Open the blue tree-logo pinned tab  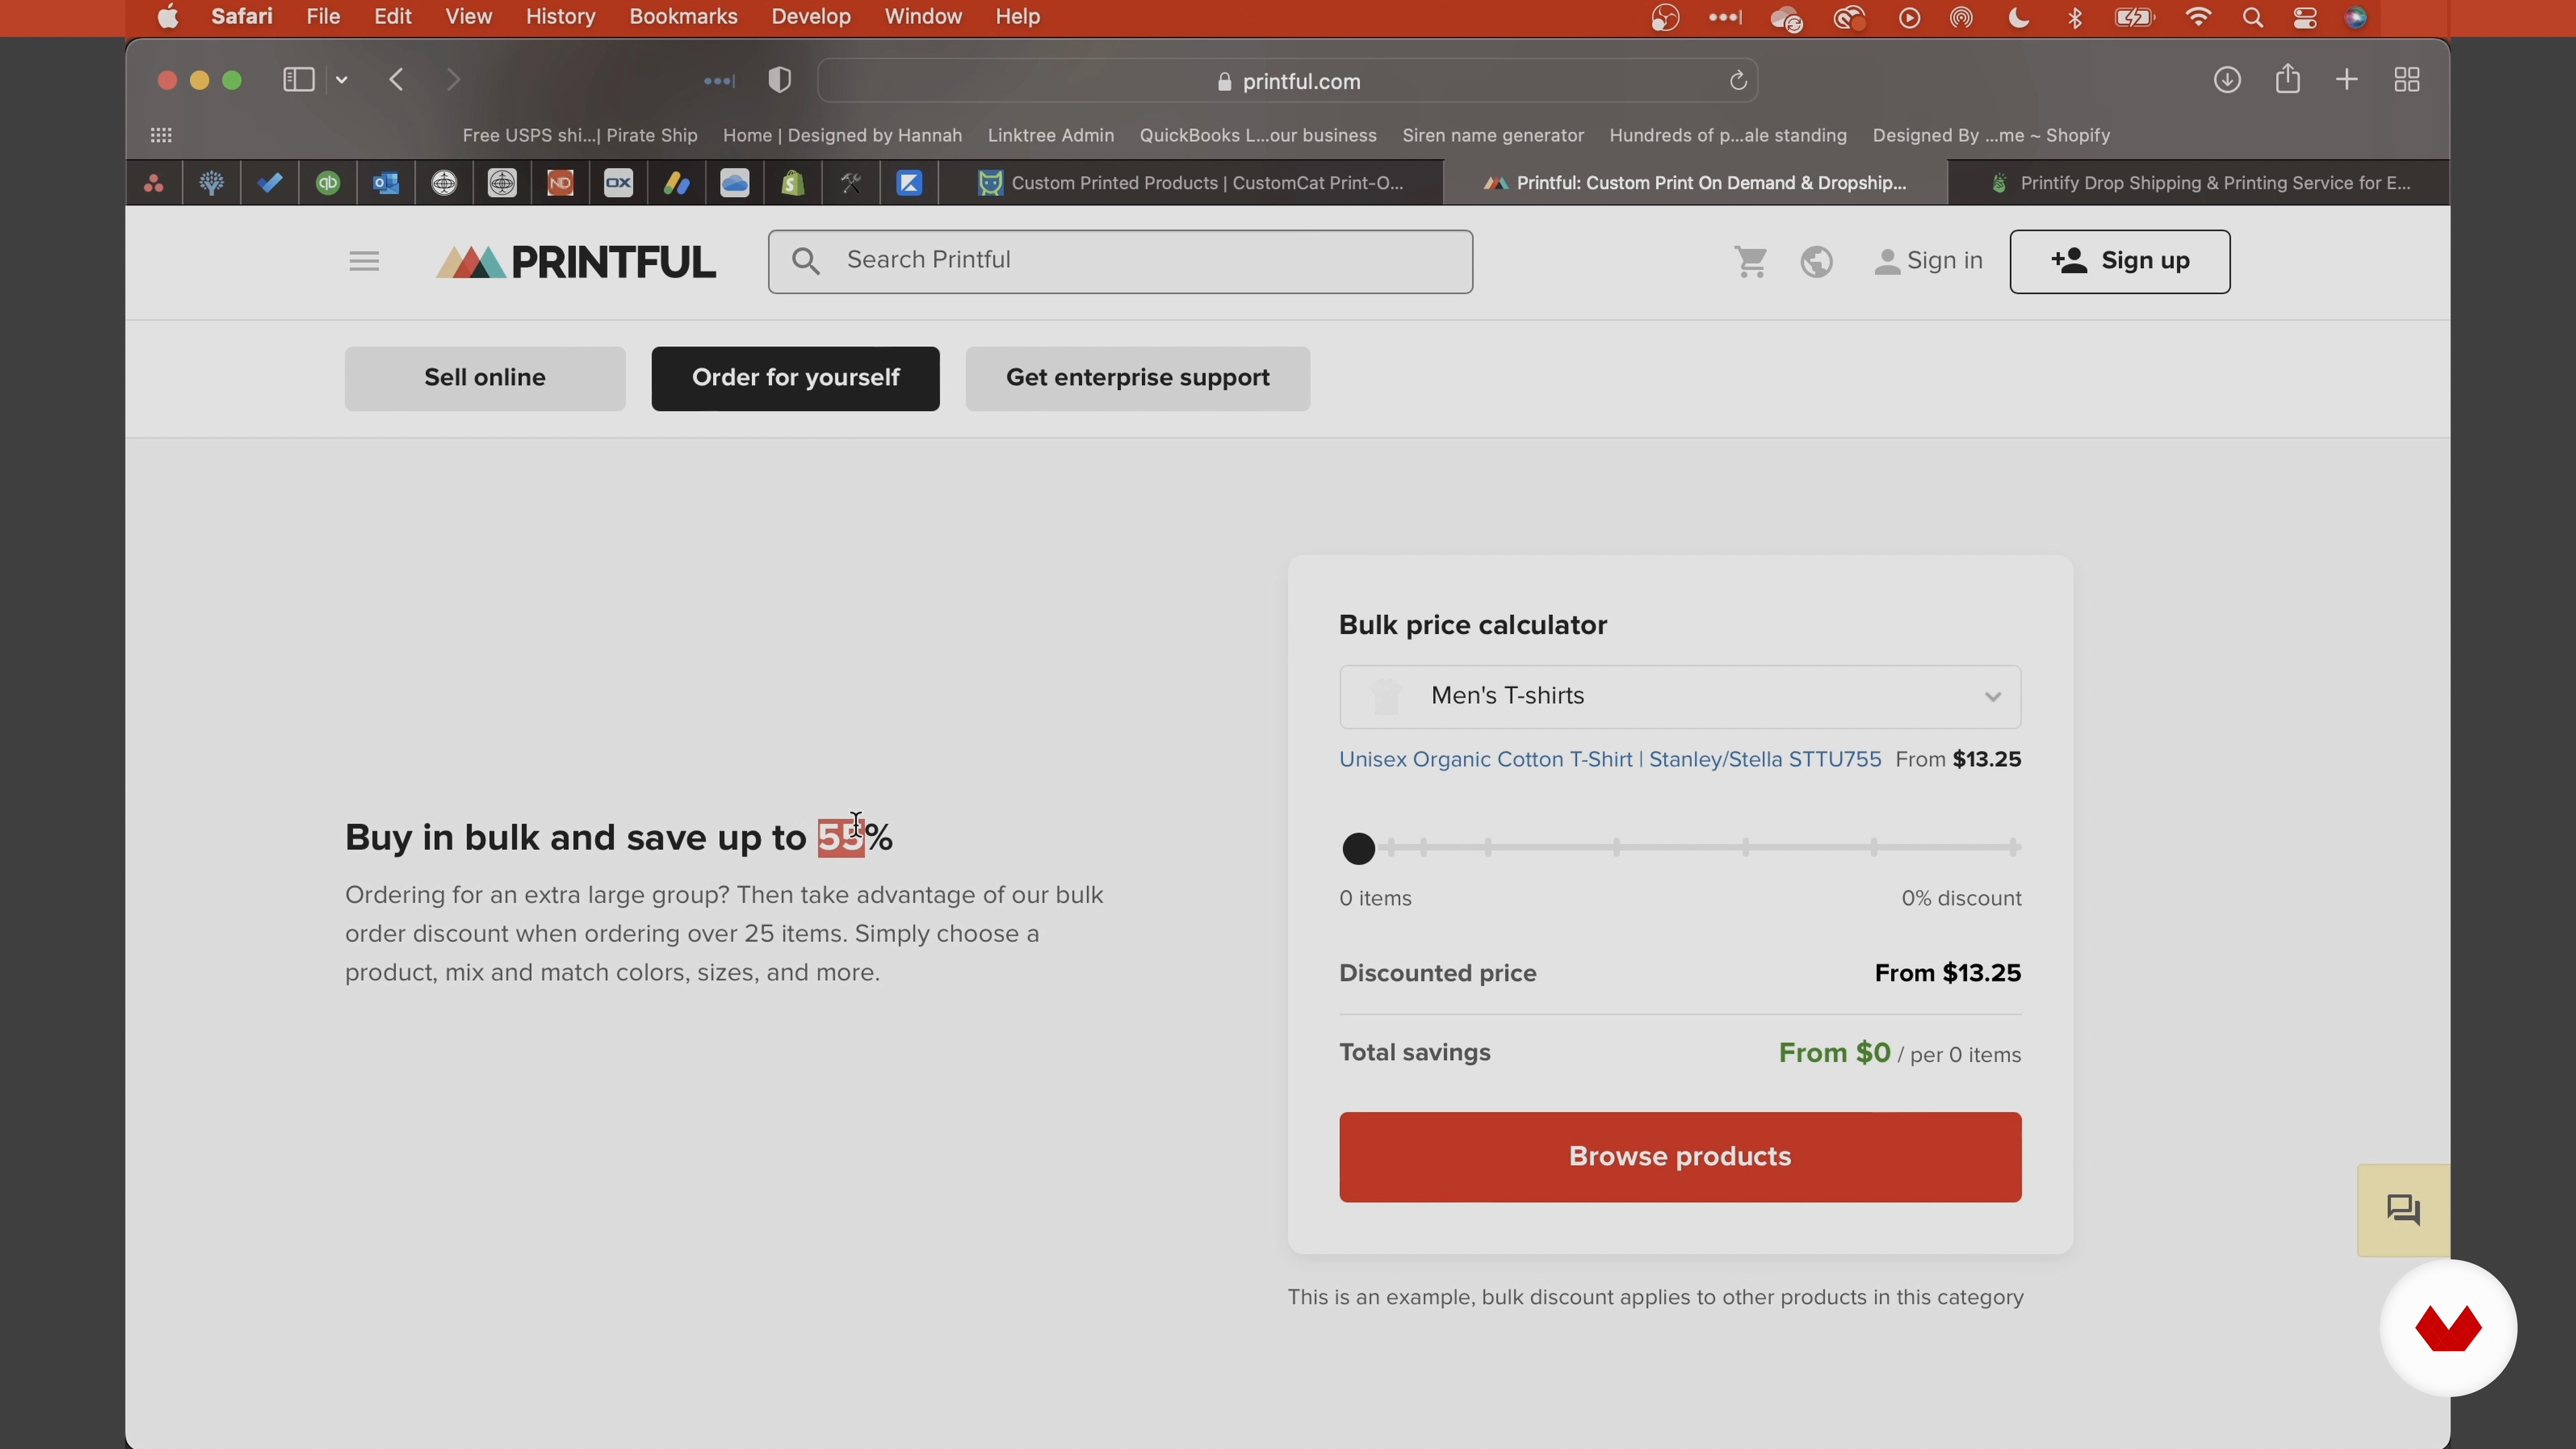coord(212,183)
